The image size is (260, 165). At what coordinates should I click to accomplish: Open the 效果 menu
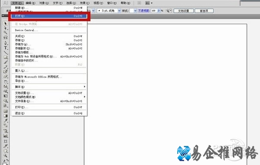(x=85, y=3)
